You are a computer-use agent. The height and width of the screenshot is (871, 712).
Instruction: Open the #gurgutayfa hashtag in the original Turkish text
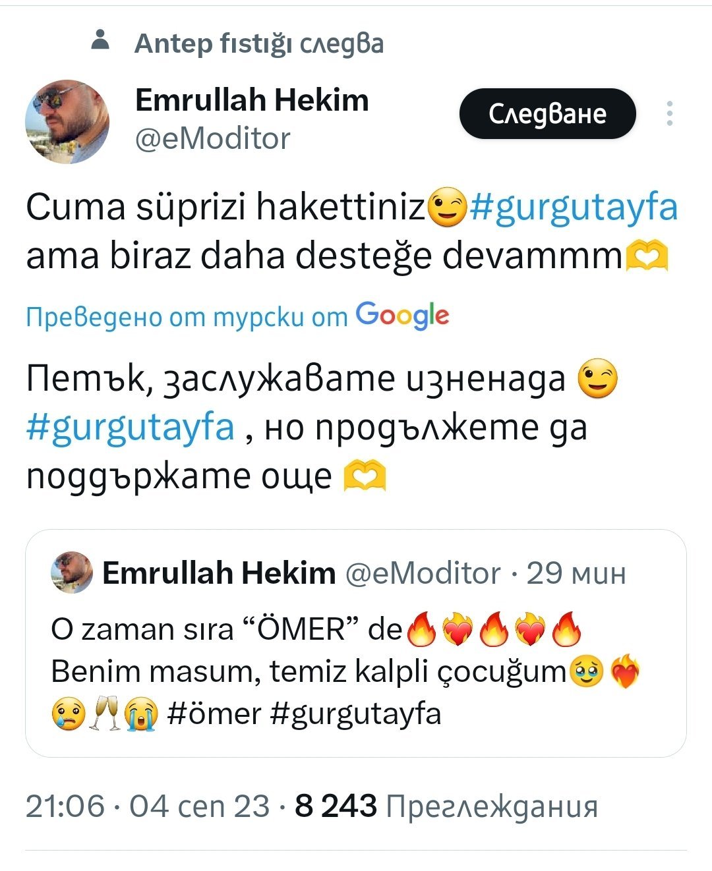[x=574, y=207]
